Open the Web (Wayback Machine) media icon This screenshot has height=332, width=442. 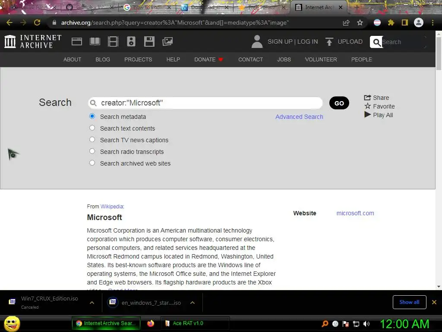point(77,41)
